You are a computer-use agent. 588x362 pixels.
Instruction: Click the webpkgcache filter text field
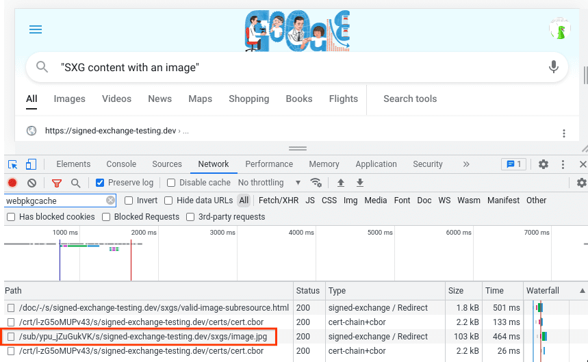pos(53,201)
